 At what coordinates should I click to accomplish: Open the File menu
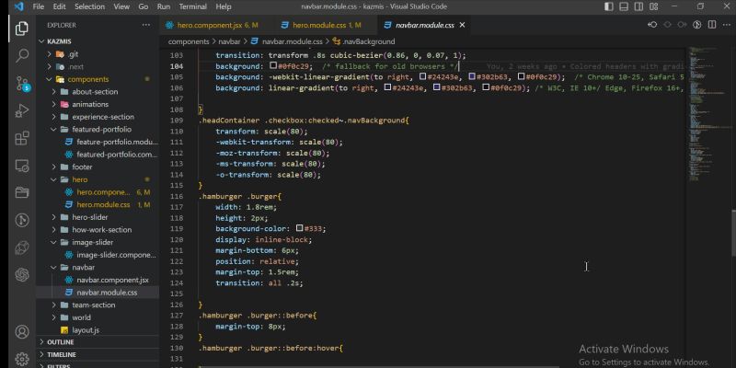click(39, 6)
